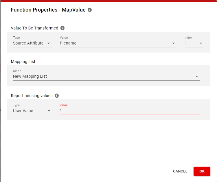
Task: Click the 'Source Attribute' type text
Action: 28,43
